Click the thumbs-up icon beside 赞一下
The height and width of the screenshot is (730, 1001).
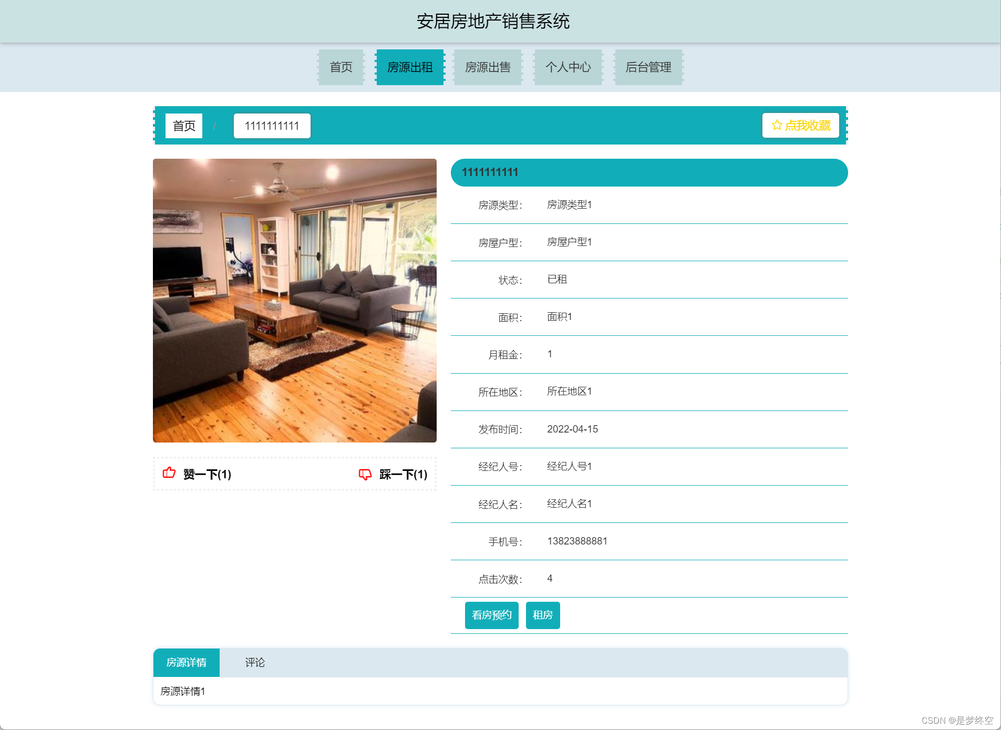point(169,473)
